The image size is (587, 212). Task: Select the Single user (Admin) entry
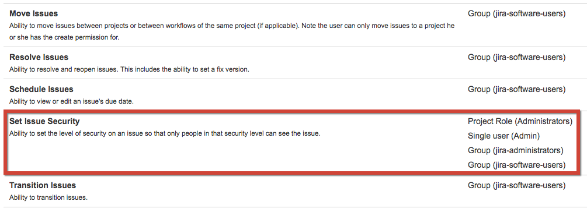503,136
